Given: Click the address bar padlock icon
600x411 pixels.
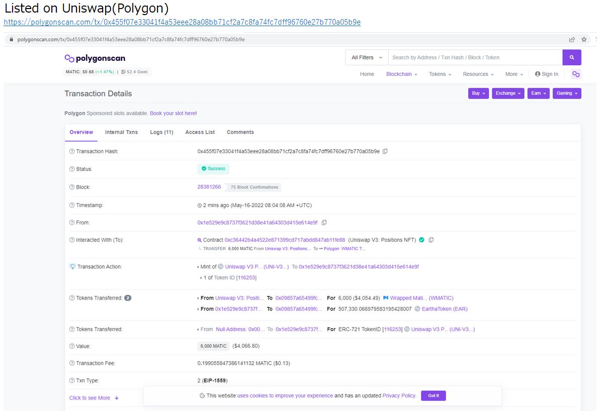Looking at the screenshot, I should coord(12,39).
